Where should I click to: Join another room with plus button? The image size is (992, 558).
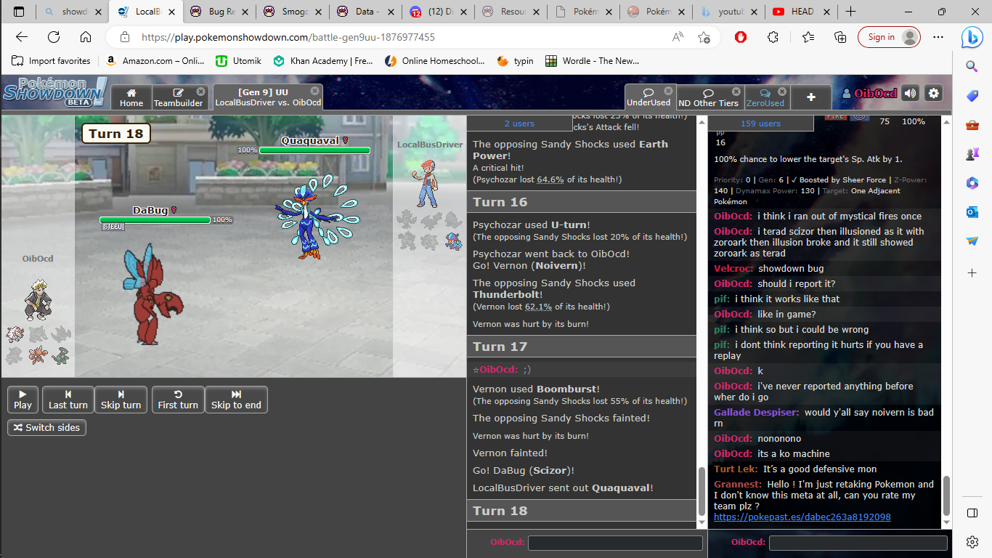tap(811, 97)
